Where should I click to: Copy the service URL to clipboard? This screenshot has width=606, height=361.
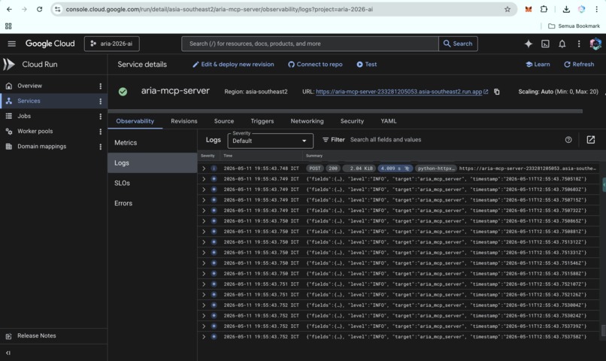point(497,92)
